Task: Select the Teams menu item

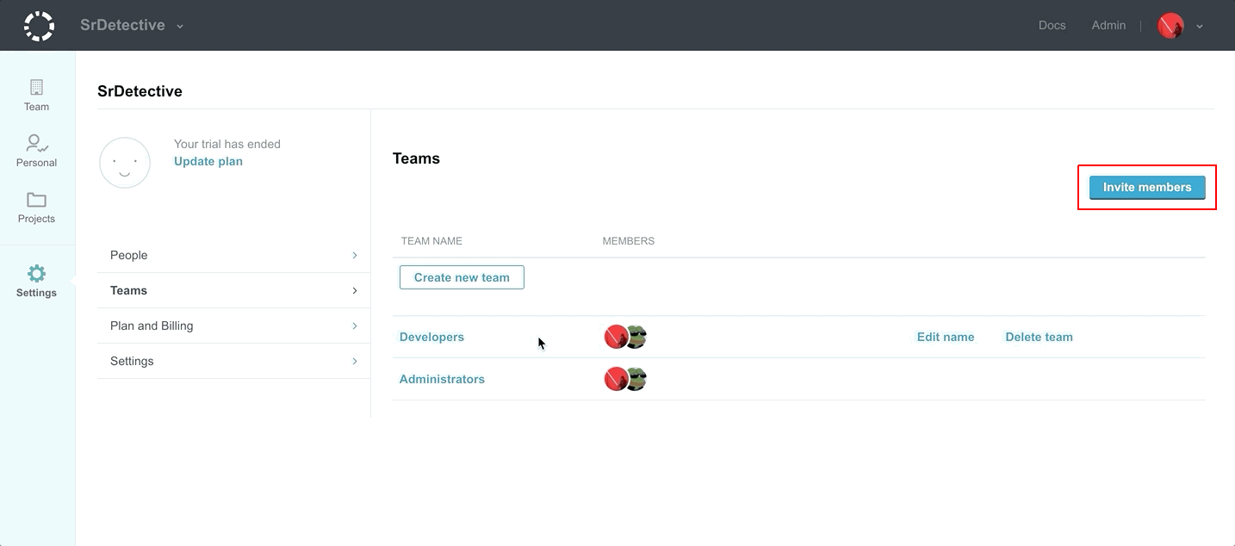Action: (233, 290)
